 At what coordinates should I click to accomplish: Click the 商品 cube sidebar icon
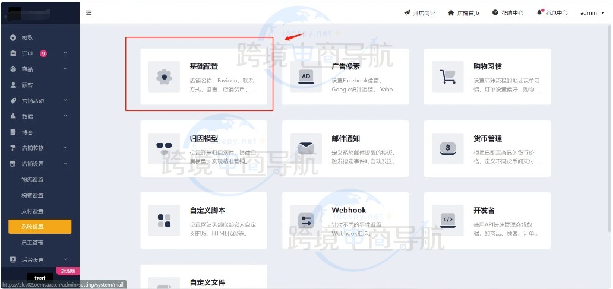(x=13, y=69)
